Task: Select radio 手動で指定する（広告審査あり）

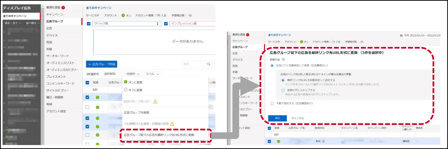Action: coord(272,104)
